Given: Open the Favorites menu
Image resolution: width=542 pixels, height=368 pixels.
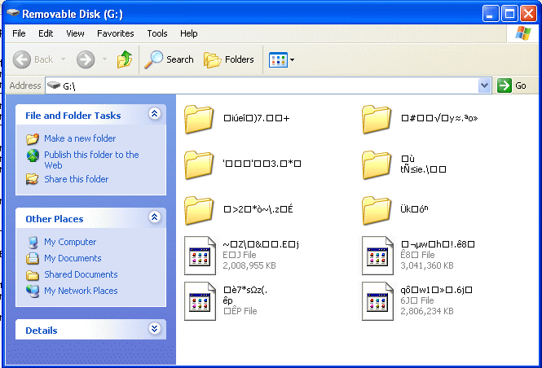Looking at the screenshot, I should click(x=116, y=33).
